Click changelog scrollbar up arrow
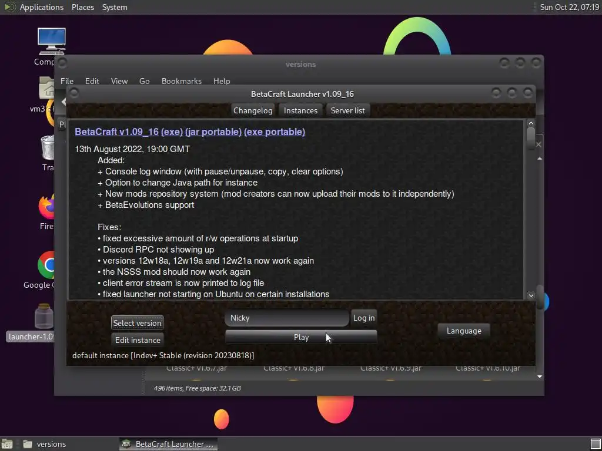Image resolution: width=602 pixels, height=451 pixels. coord(531,123)
